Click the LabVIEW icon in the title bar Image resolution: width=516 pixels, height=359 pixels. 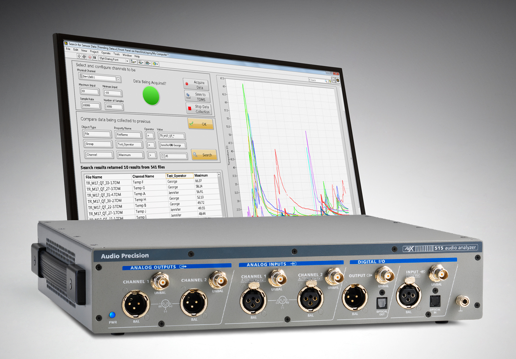65,43
